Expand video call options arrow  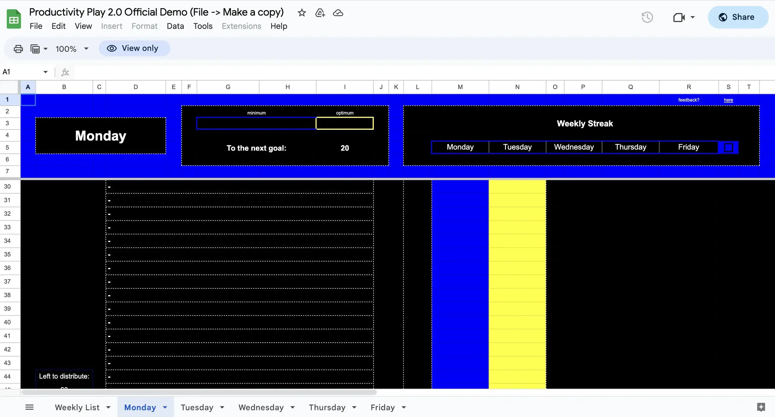point(693,17)
